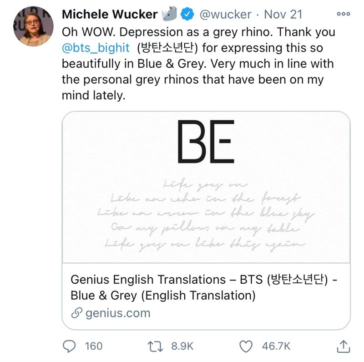Open the Genius English Translations card title
The width and height of the screenshot is (364, 362).
pos(204,287)
